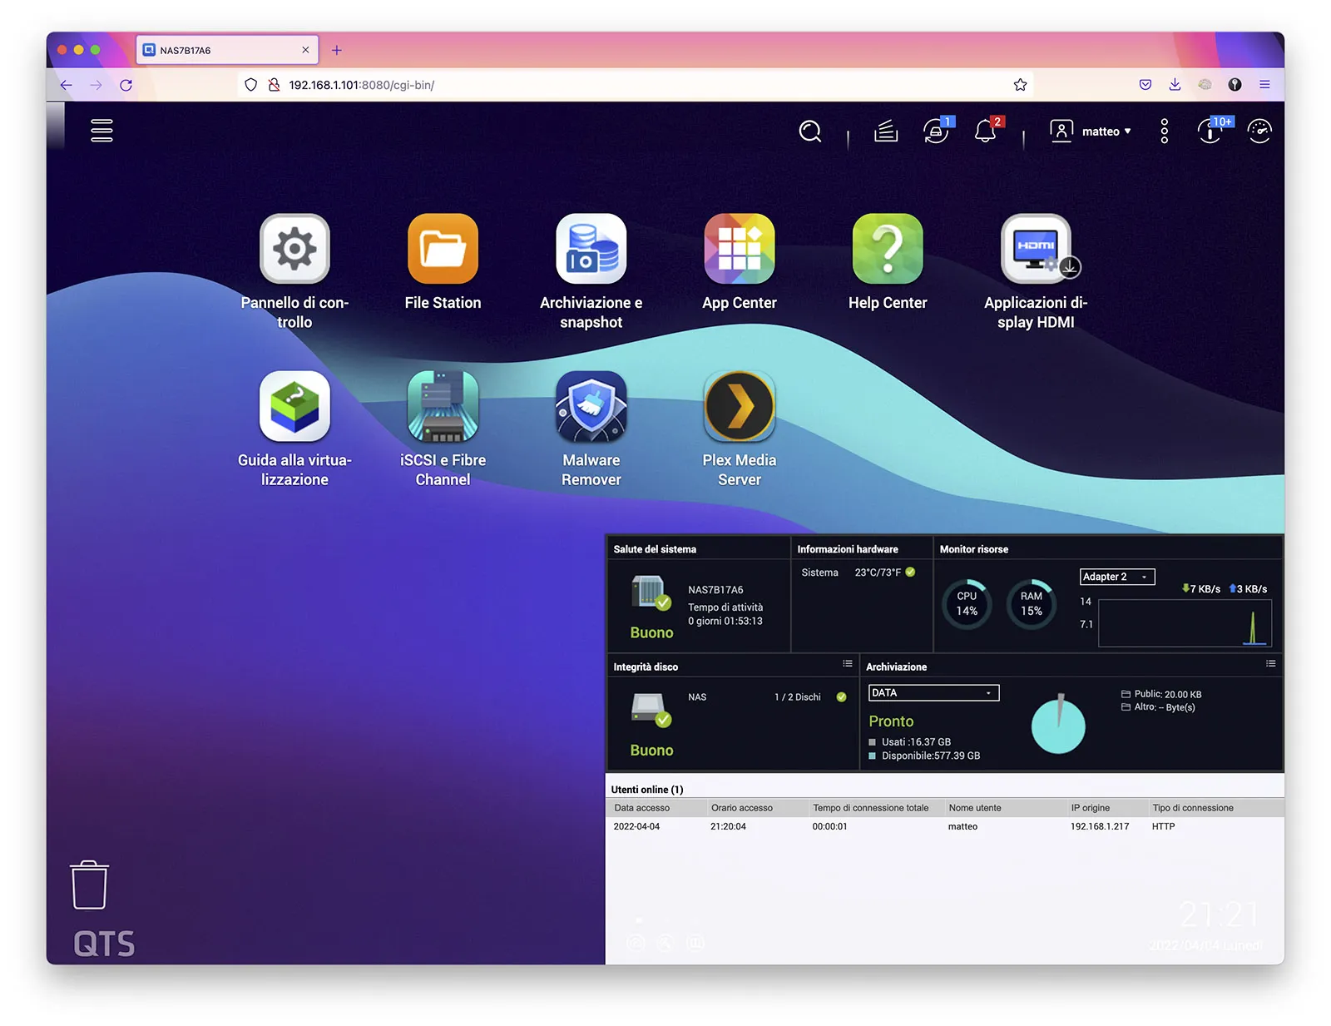
Task: Open the Help Center
Action: tap(887, 250)
